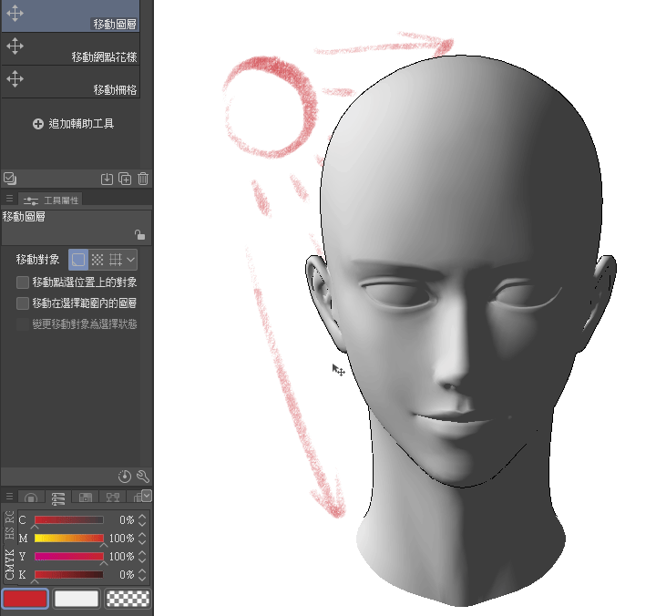Image resolution: width=656 pixels, height=616 pixels.
Task: Decrease the K value with the down arrow
Action: coord(142,579)
